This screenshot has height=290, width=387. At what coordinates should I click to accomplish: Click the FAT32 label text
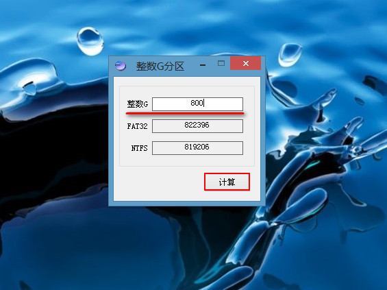click(137, 126)
